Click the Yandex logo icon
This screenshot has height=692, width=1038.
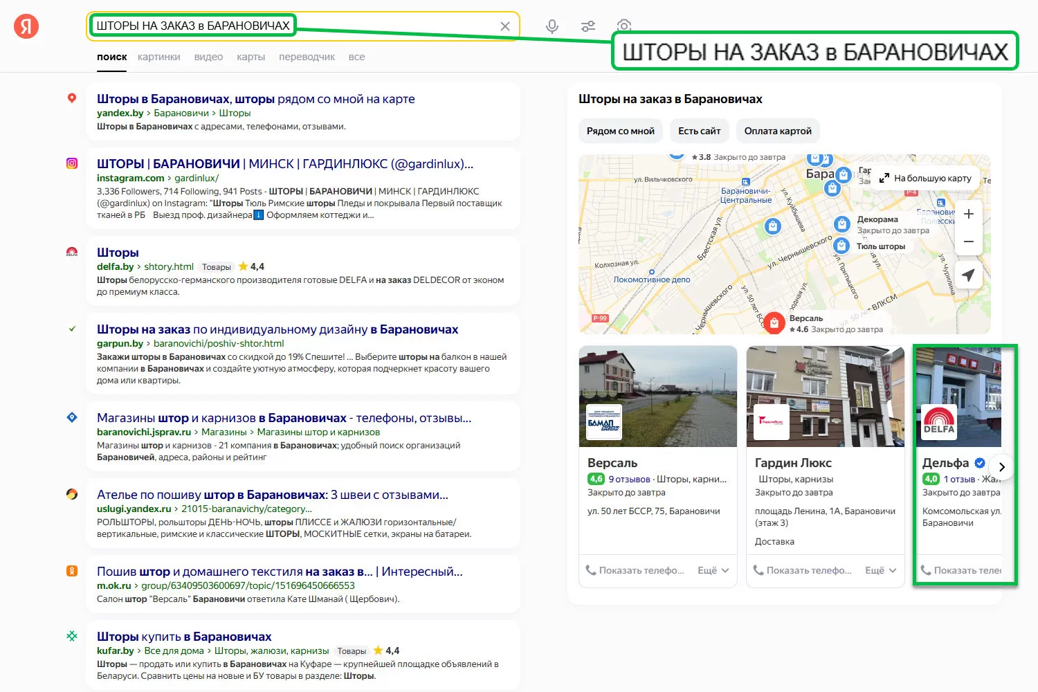(26, 26)
